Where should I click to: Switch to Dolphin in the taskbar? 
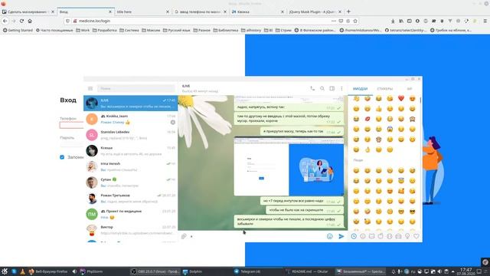[192, 271]
